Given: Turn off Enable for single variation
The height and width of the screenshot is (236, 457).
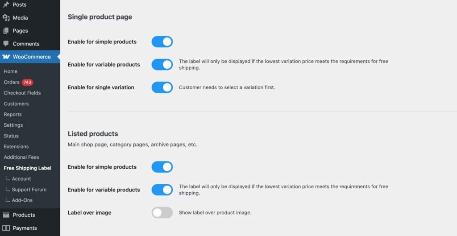Looking at the screenshot, I should point(162,87).
